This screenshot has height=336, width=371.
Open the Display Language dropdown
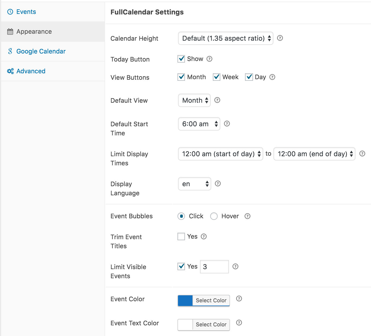pos(194,184)
